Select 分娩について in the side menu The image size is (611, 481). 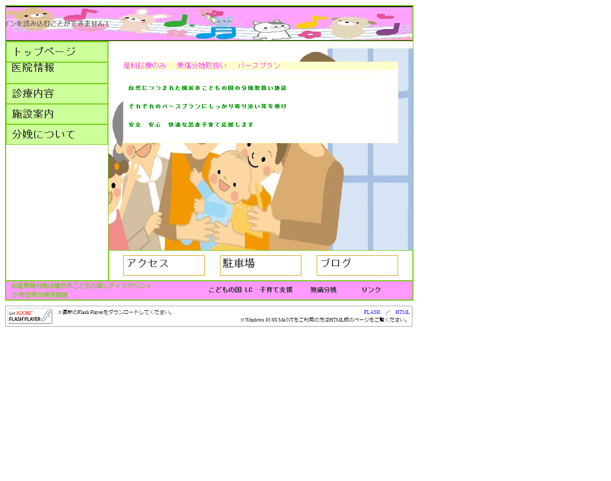(57, 135)
